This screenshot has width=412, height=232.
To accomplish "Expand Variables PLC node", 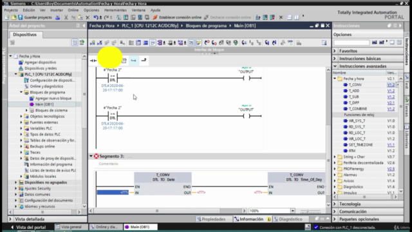I will pyautogui.click(x=21, y=128).
